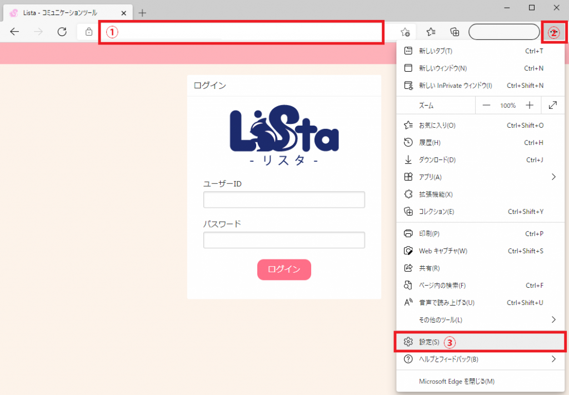Click the Lista logo image
Image resolution: width=569 pixels, height=395 pixels.
coord(284,135)
